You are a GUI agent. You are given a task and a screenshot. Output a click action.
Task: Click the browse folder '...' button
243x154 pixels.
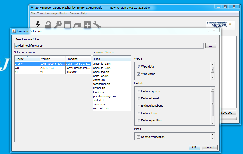tap(211, 46)
